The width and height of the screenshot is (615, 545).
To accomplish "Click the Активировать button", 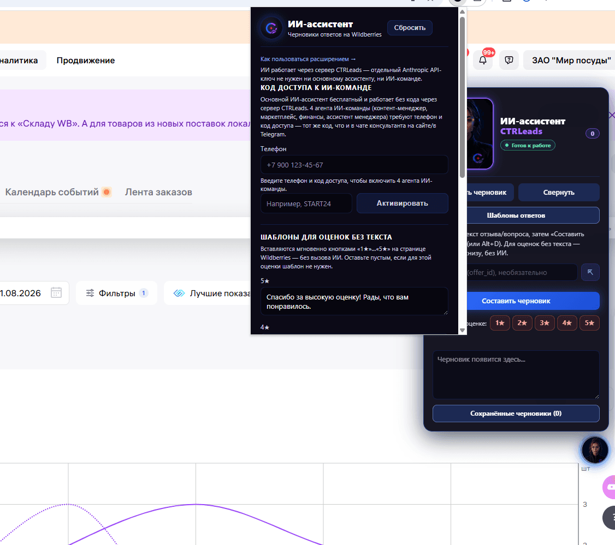I will 402,203.
